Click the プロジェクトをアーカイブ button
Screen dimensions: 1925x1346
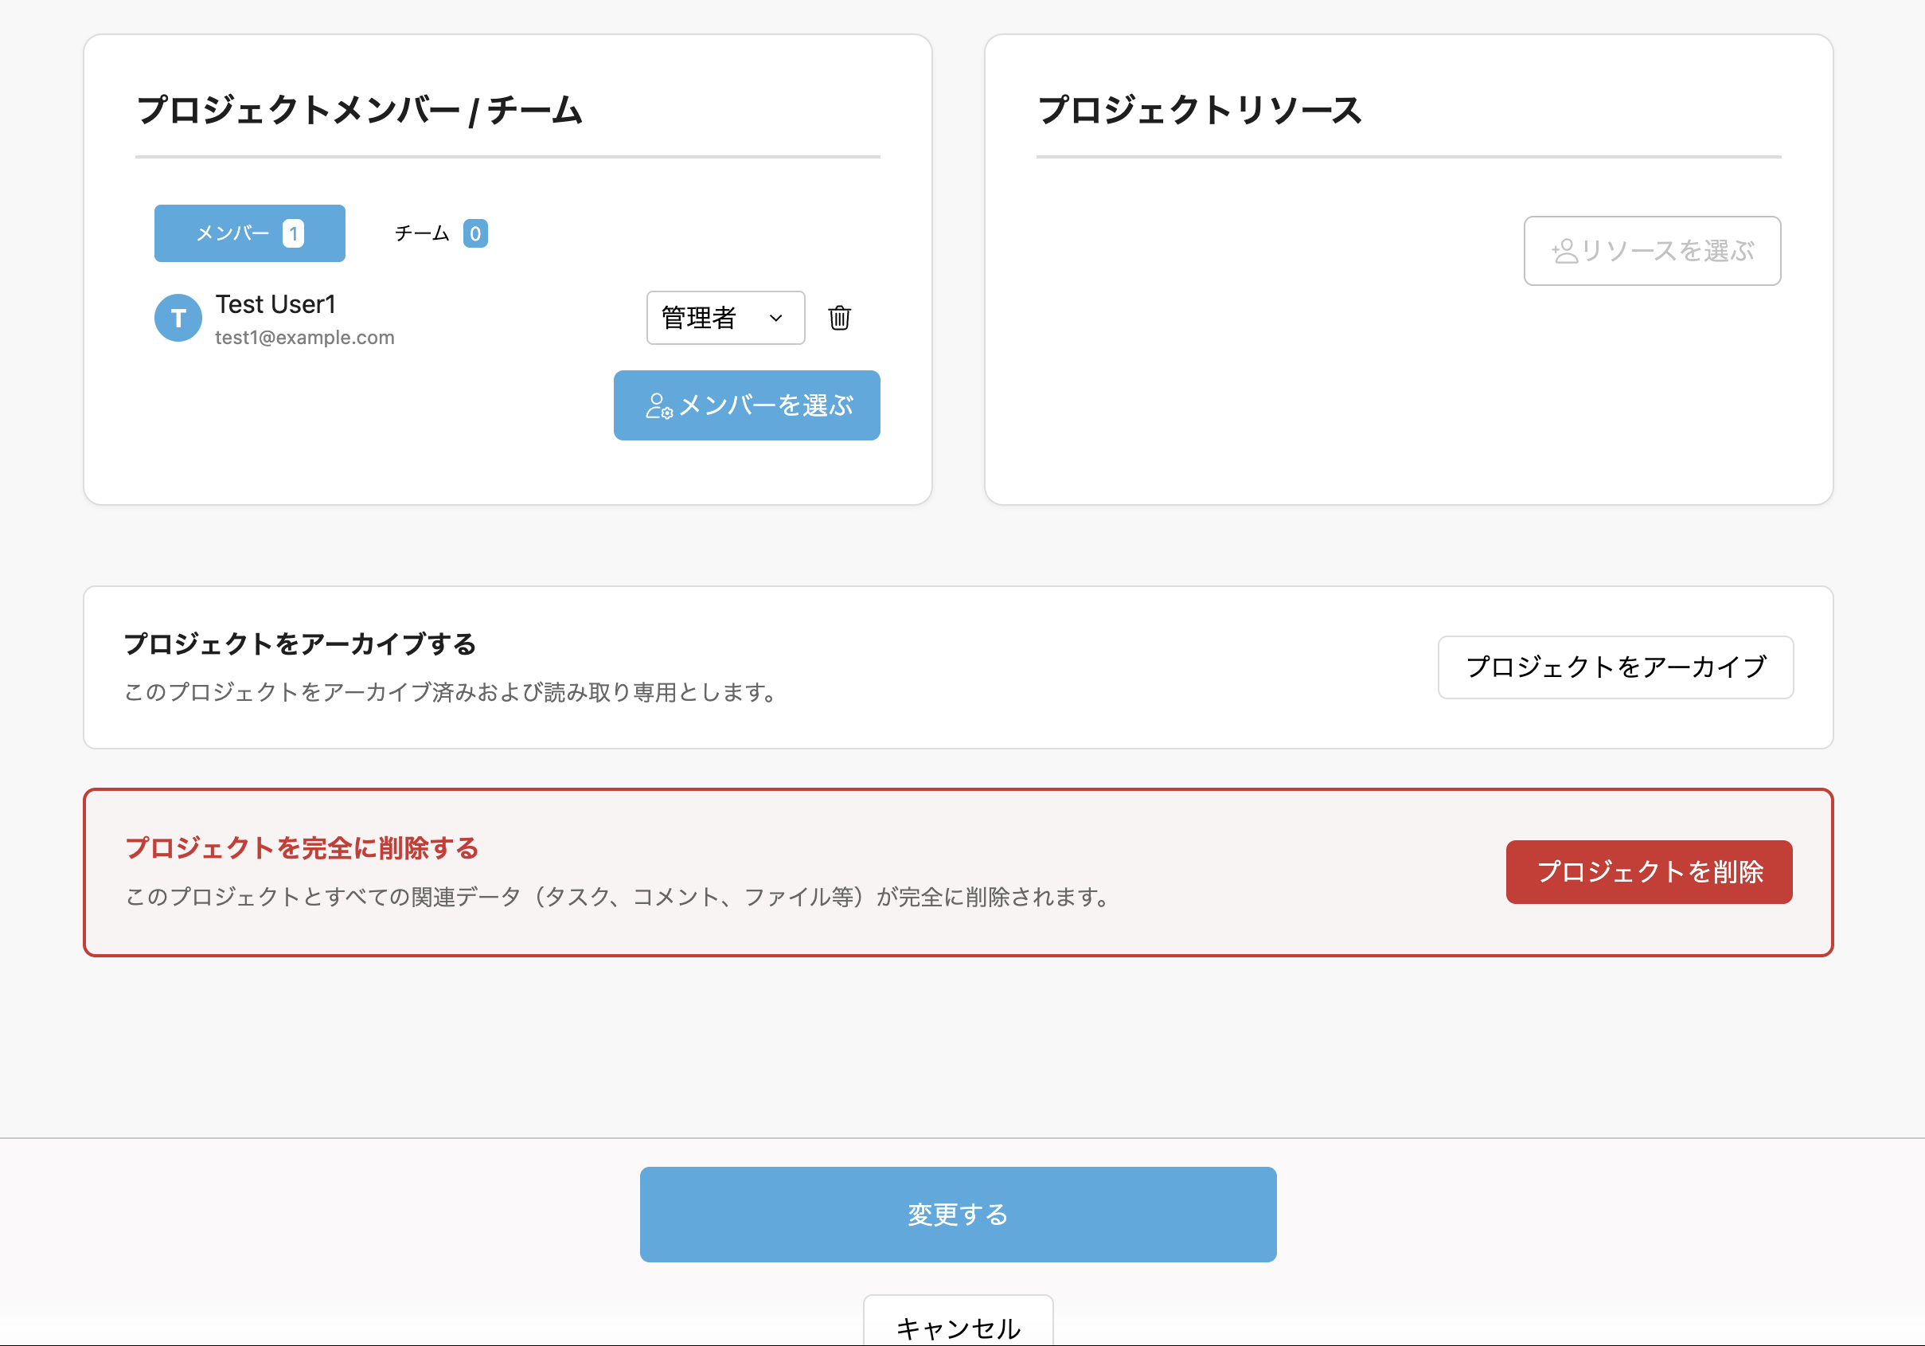[x=1615, y=667]
